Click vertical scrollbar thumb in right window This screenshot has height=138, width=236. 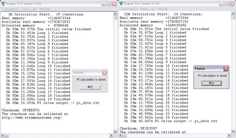click(x=233, y=17)
